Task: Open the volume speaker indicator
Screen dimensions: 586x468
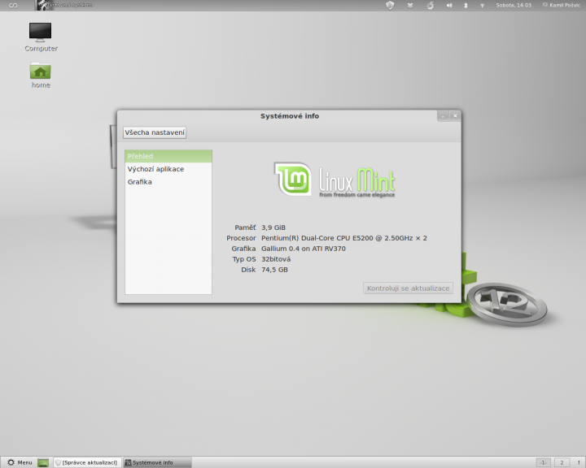Action: point(449,5)
